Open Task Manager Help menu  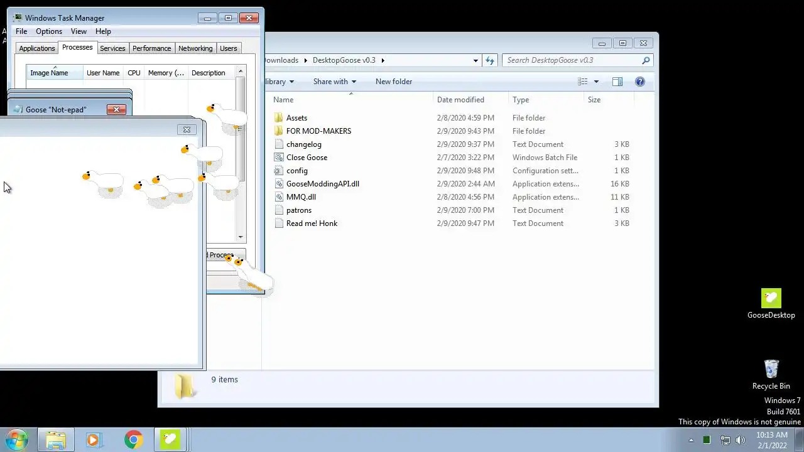(103, 31)
